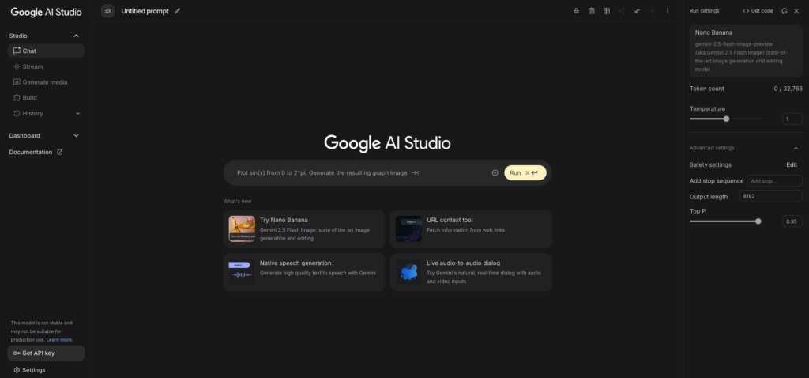The width and height of the screenshot is (809, 378).
Task: Open the Native speech generation card
Action: pos(304,272)
